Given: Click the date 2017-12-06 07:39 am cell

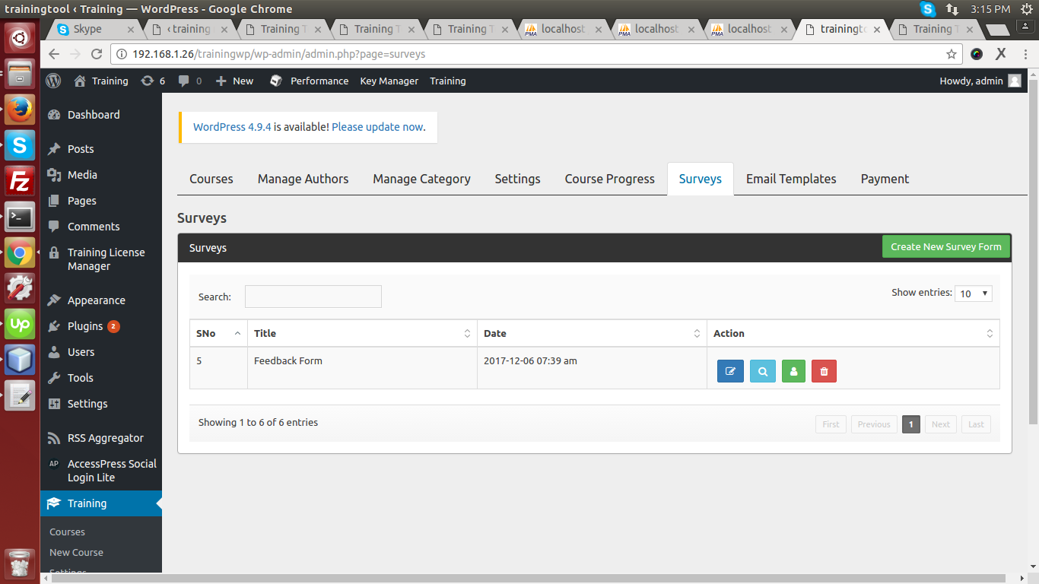Looking at the screenshot, I should (x=592, y=368).
